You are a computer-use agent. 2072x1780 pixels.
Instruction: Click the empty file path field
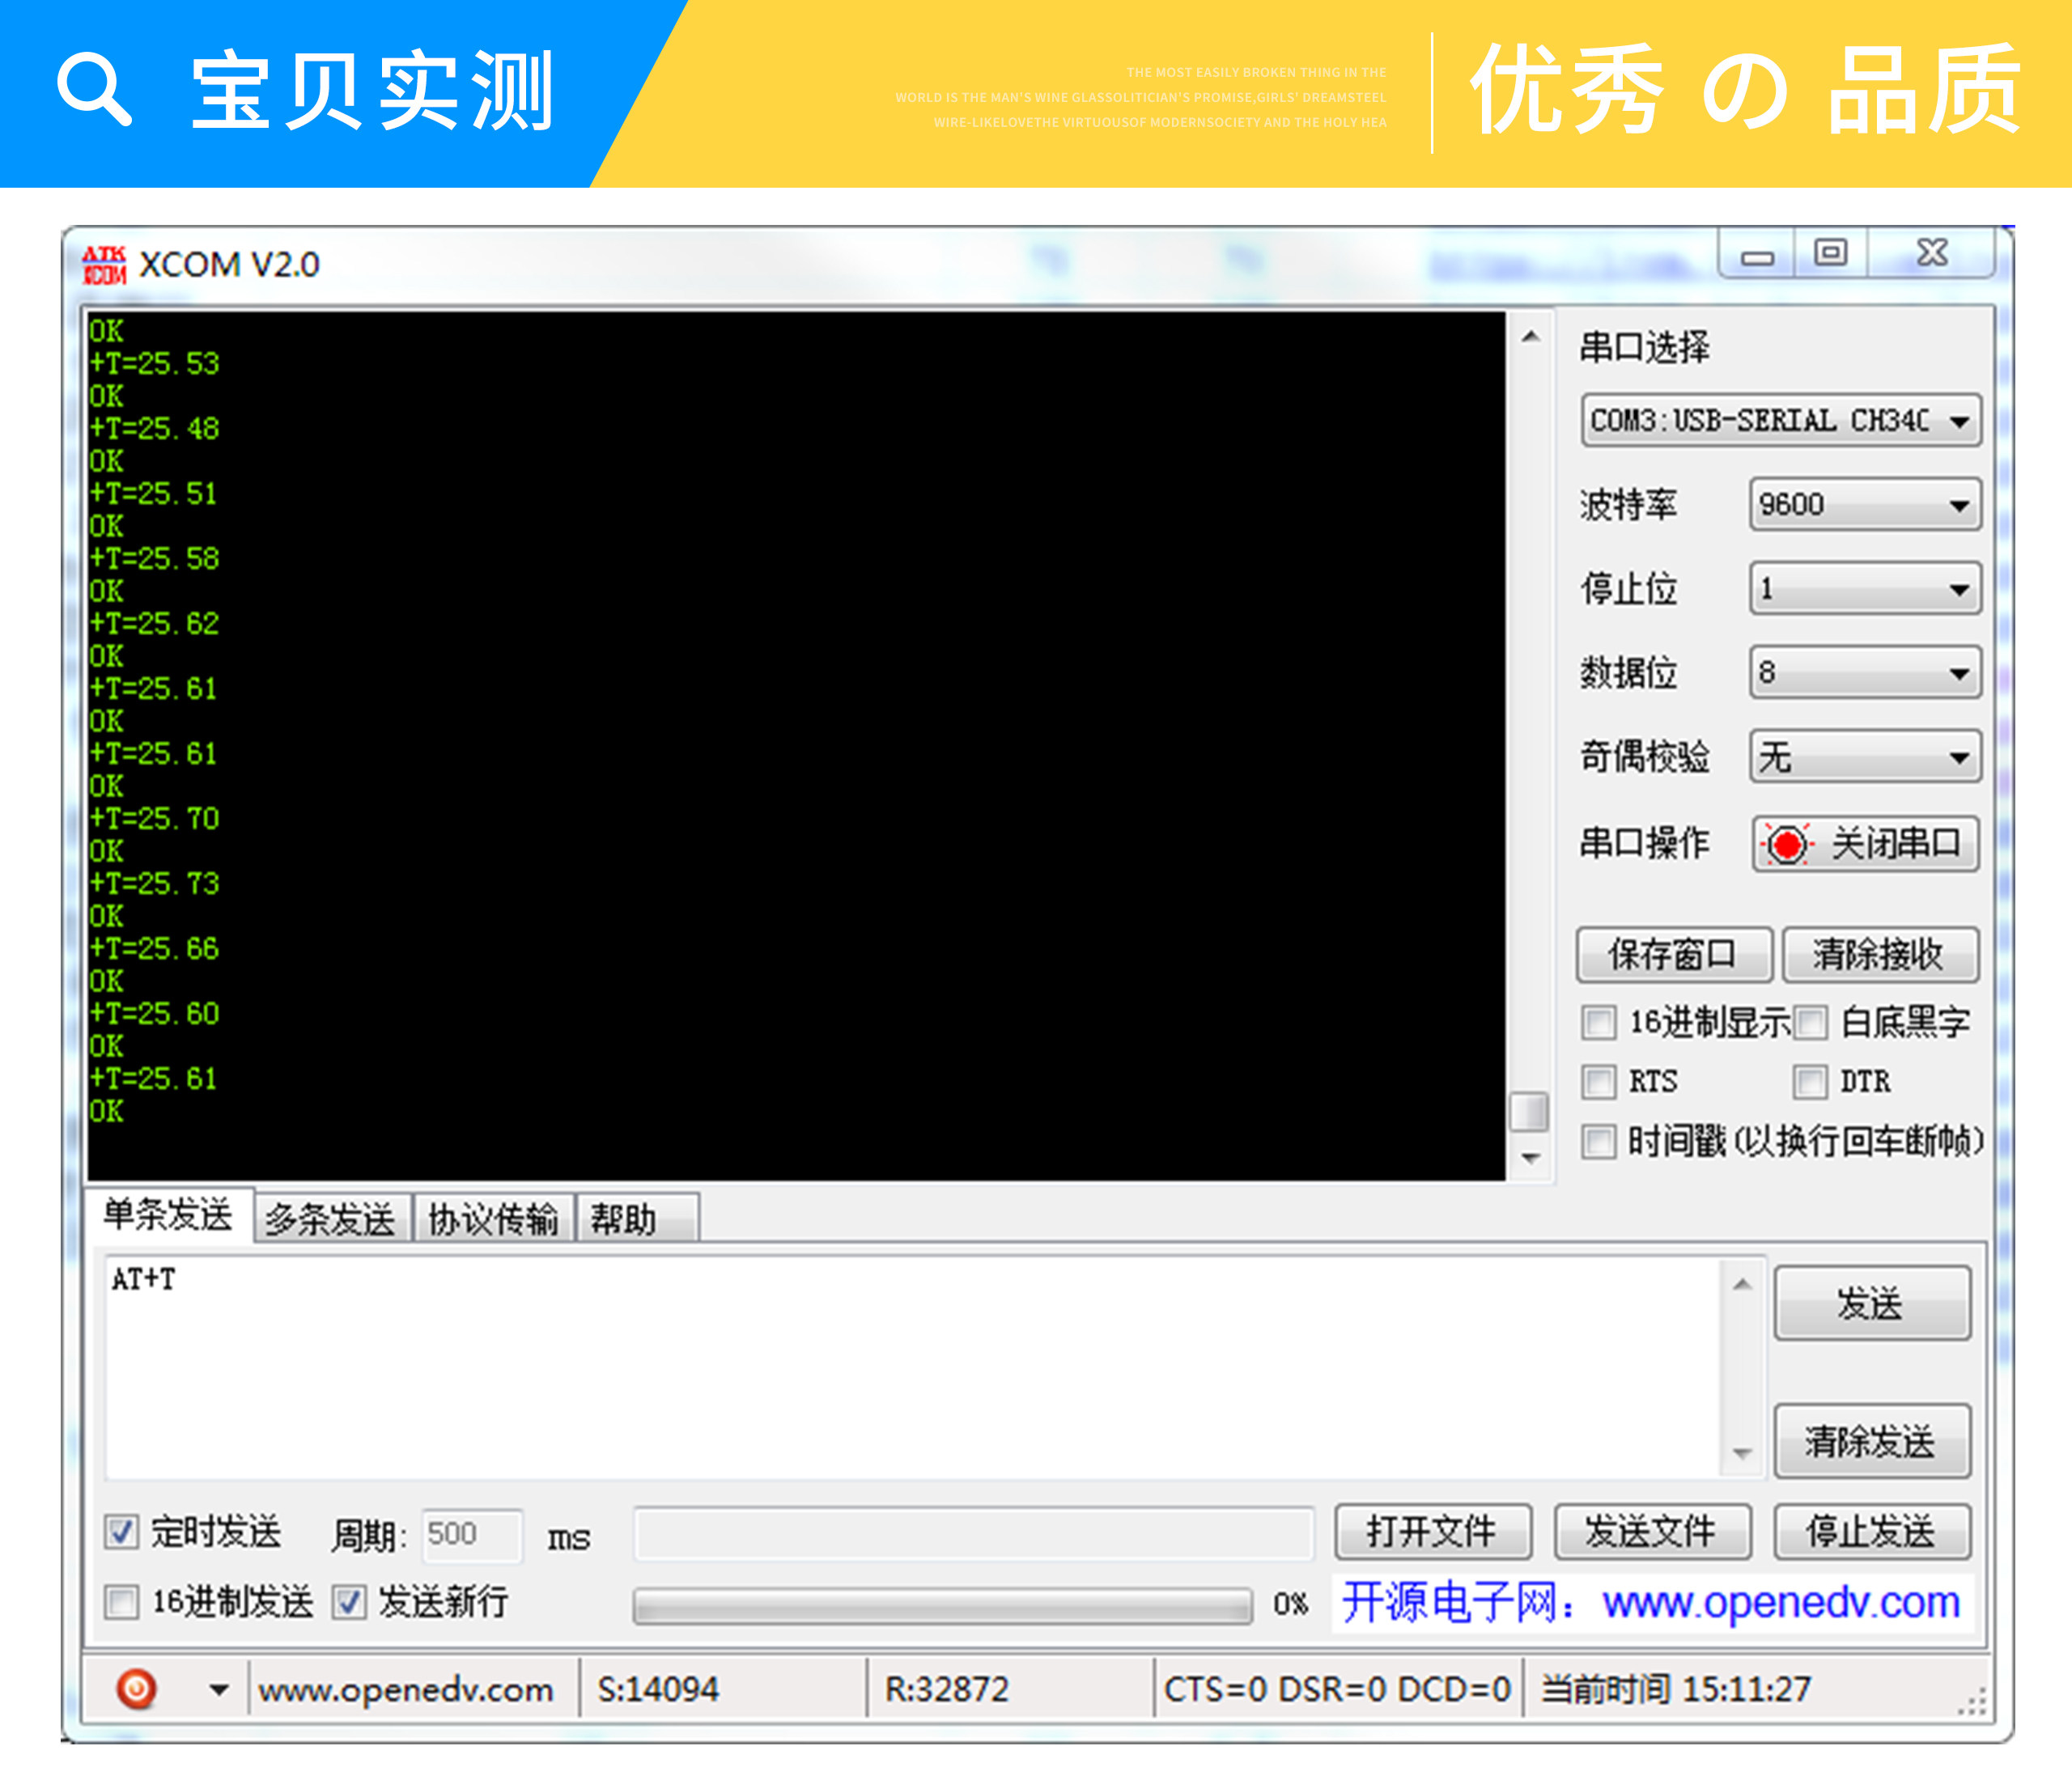[974, 1534]
